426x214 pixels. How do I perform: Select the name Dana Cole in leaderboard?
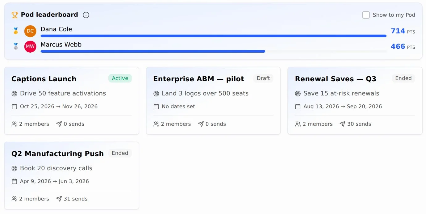56,29
